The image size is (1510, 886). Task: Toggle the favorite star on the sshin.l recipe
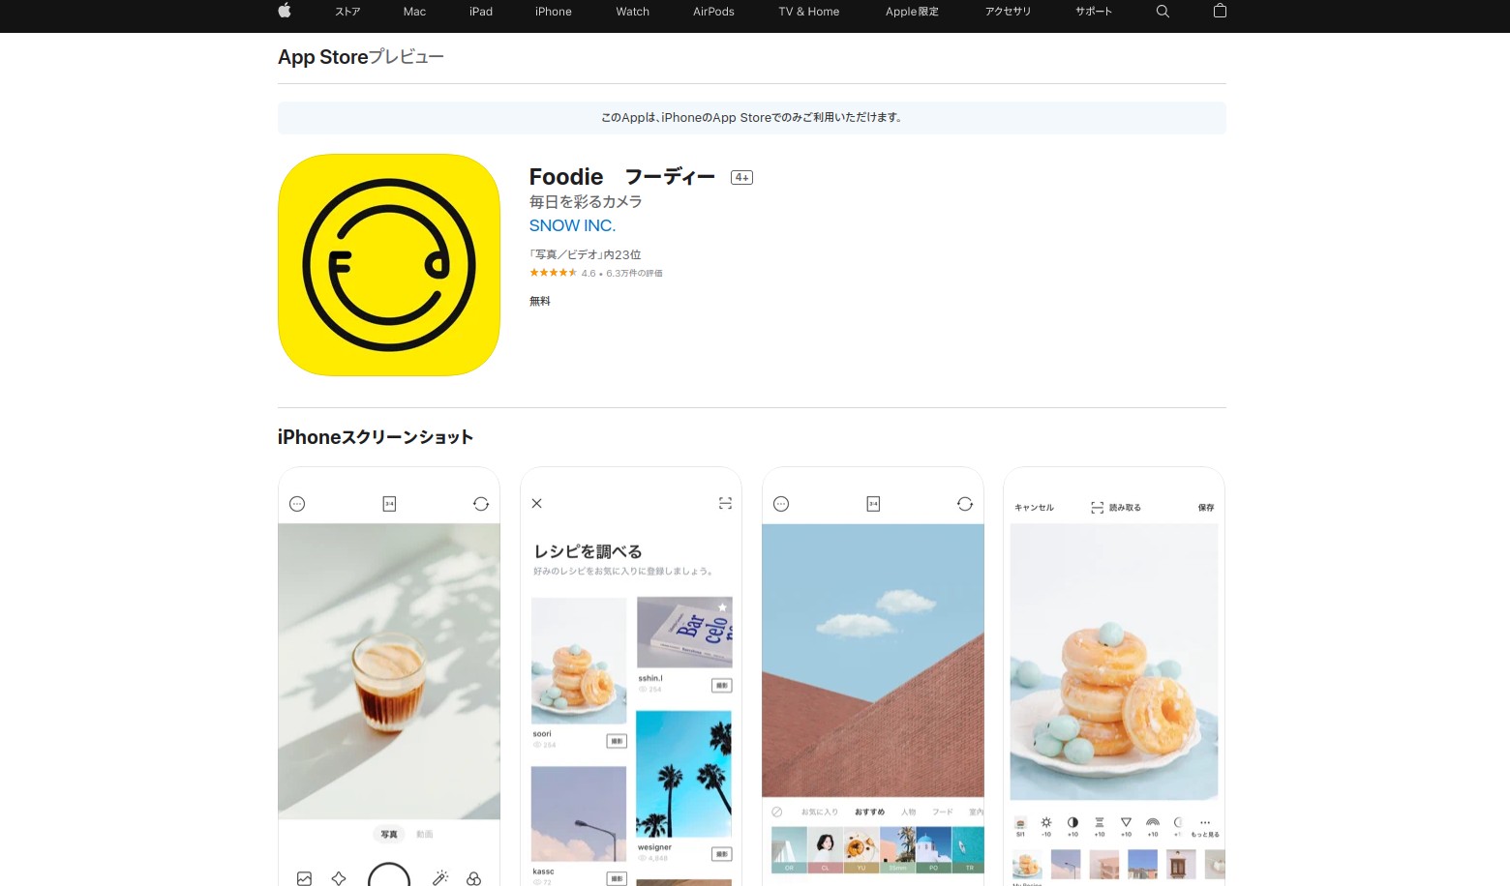(x=721, y=605)
